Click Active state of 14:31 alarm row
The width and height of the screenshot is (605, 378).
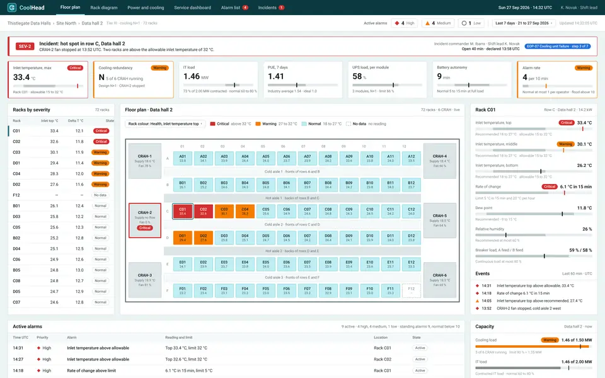pyautogui.click(x=420, y=348)
